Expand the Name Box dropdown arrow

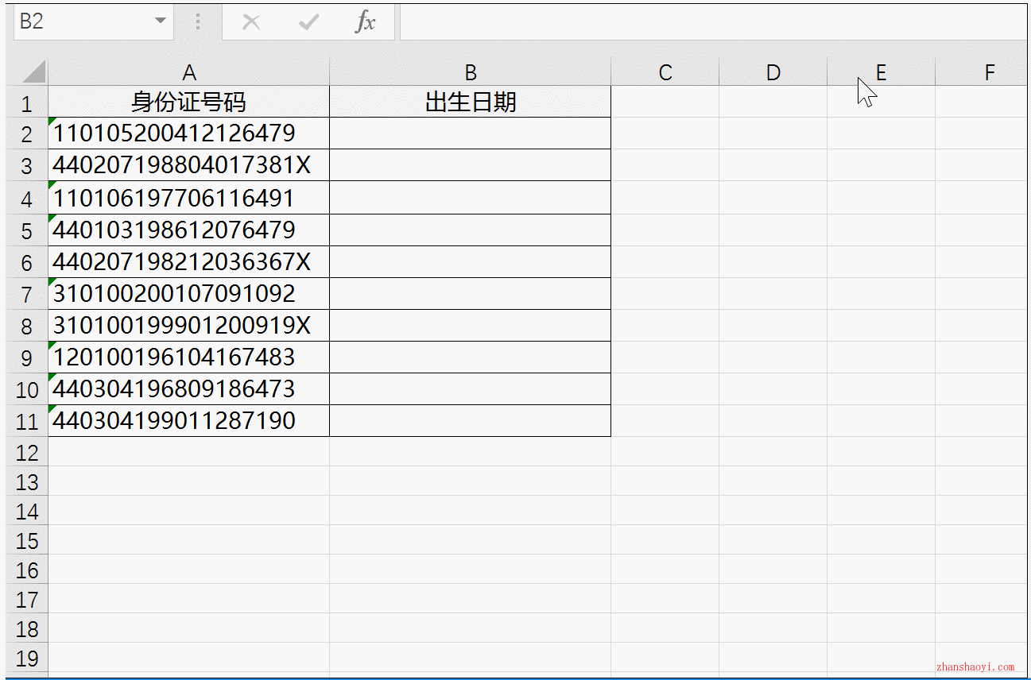coord(161,21)
